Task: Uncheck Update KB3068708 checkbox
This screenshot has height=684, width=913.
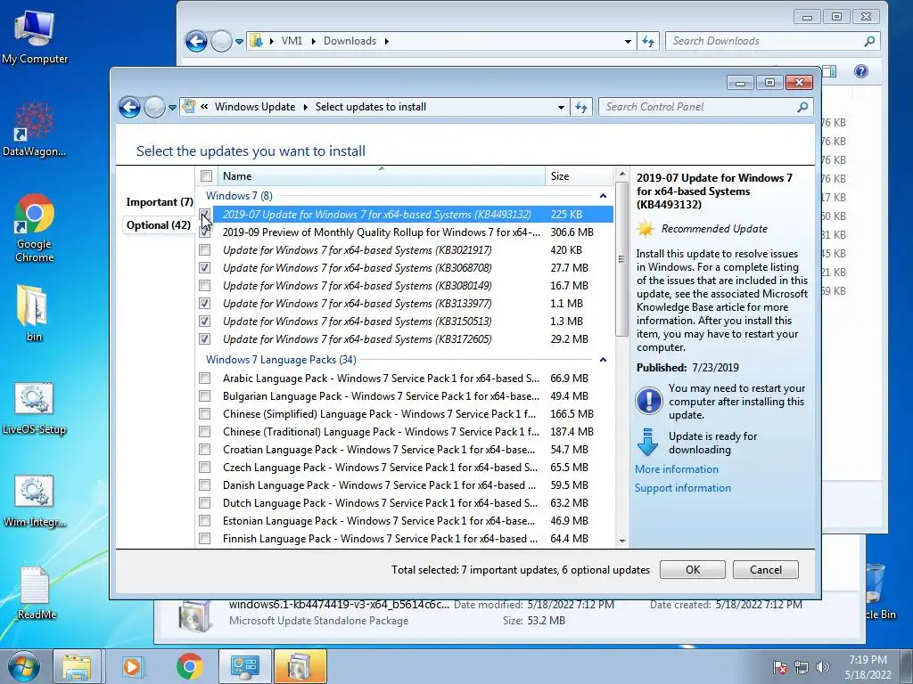Action: tap(204, 268)
